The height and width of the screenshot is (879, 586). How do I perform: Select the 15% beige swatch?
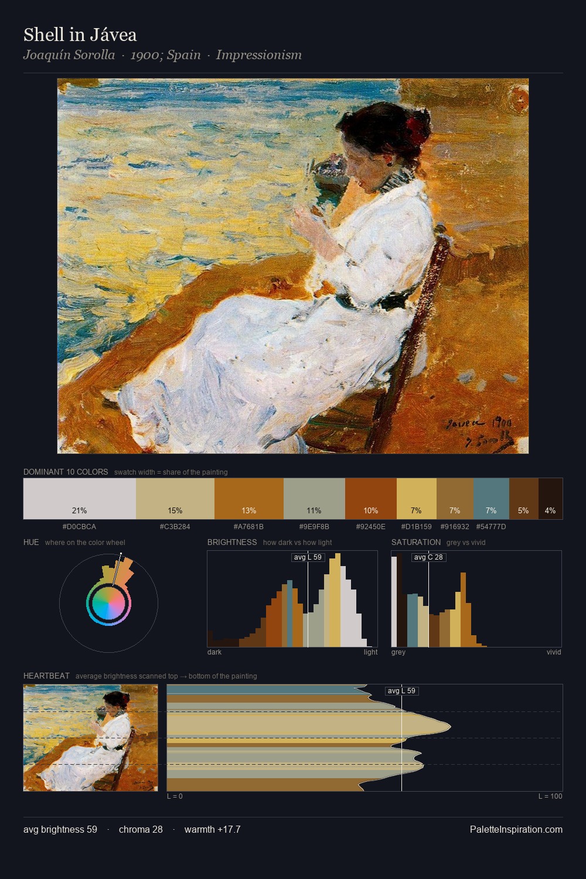coord(175,499)
